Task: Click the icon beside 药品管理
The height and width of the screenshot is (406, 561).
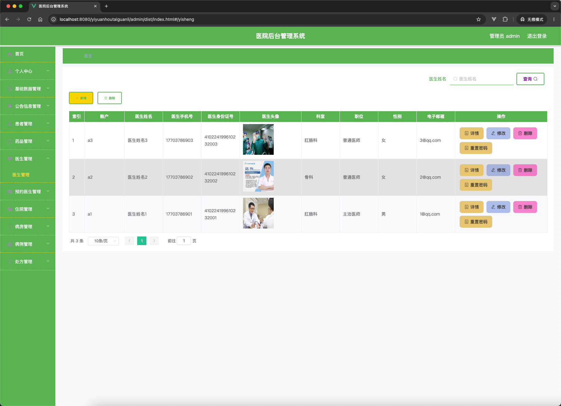Action: point(10,141)
